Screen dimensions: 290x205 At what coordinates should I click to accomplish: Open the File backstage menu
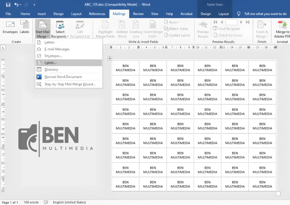click(x=8, y=14)
